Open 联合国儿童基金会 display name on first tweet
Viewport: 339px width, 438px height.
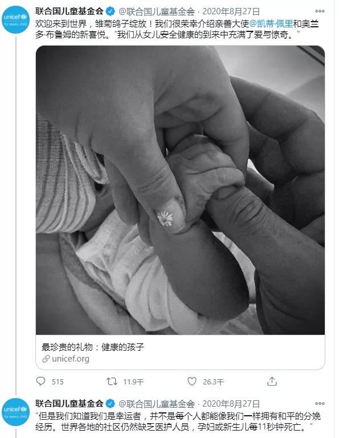(x=70, y=11)
